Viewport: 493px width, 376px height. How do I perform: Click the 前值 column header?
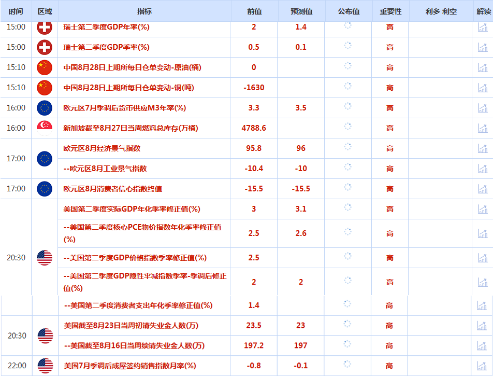(254, 11)
